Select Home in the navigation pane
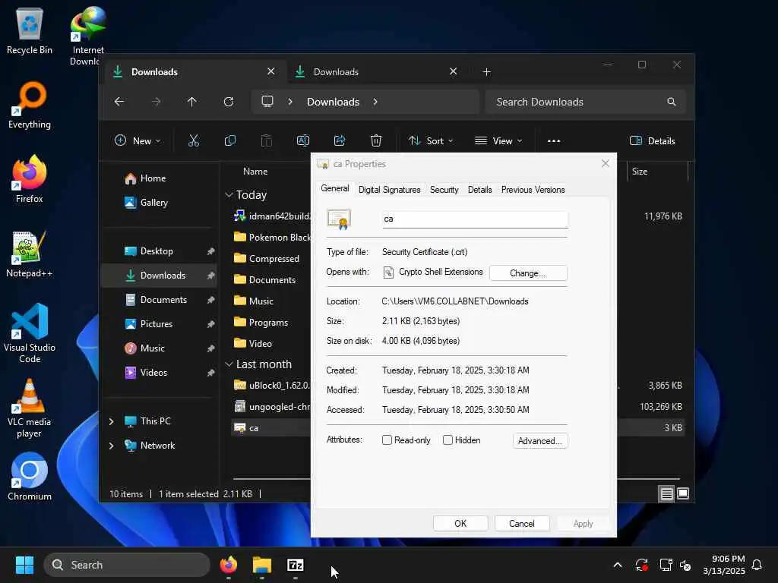Viewport: 778px width, 583px height. (x=159, y=178)
